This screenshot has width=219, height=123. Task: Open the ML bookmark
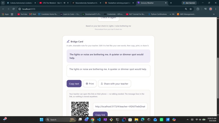pos(172,14)
